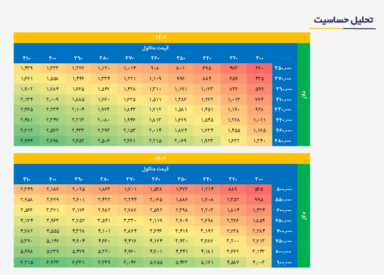Select the red cell showing ۵۶۵
The width and height of the screenshot is (384, 275).
click(x=260, y=189)
